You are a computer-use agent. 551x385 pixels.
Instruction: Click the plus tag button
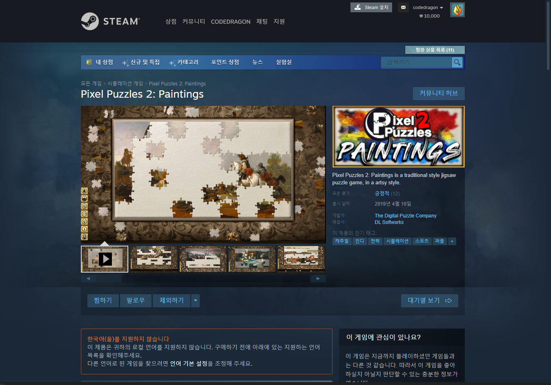pyautogui.click(x=452, y=241)
